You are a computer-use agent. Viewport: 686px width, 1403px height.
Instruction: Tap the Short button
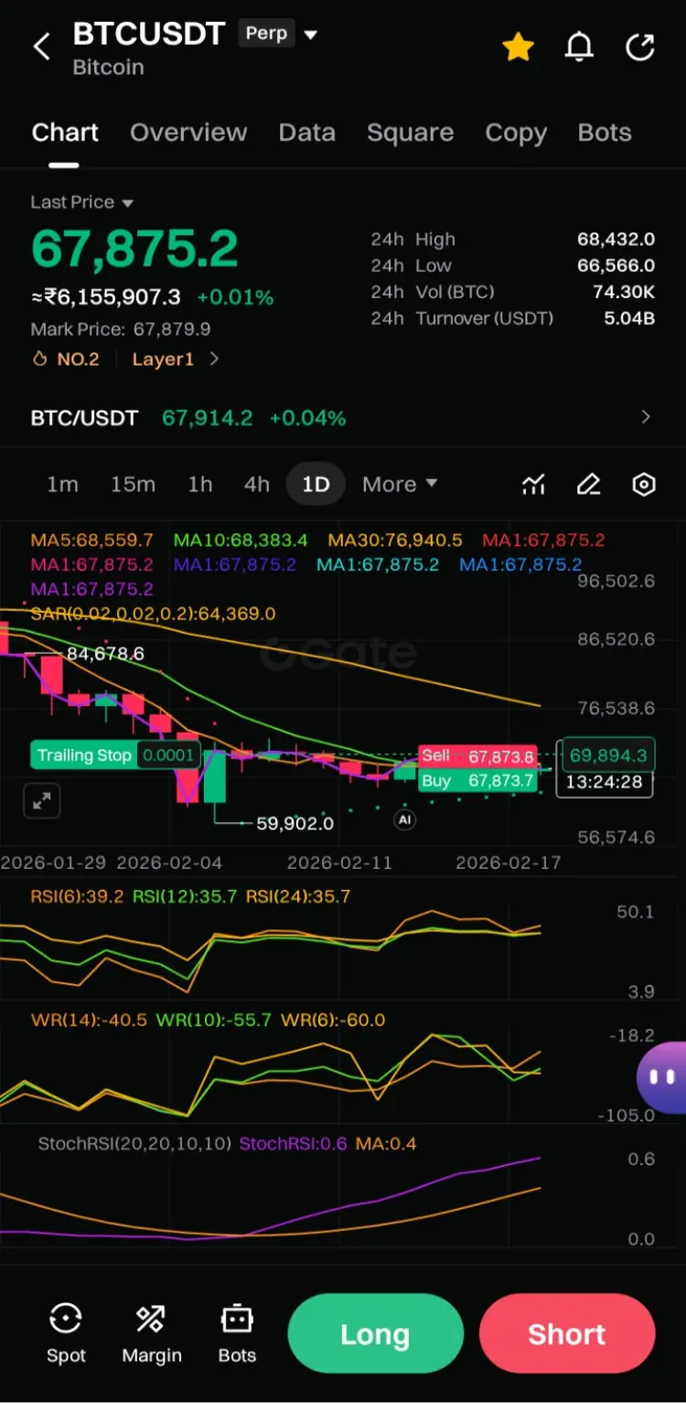coord(567,1333)
